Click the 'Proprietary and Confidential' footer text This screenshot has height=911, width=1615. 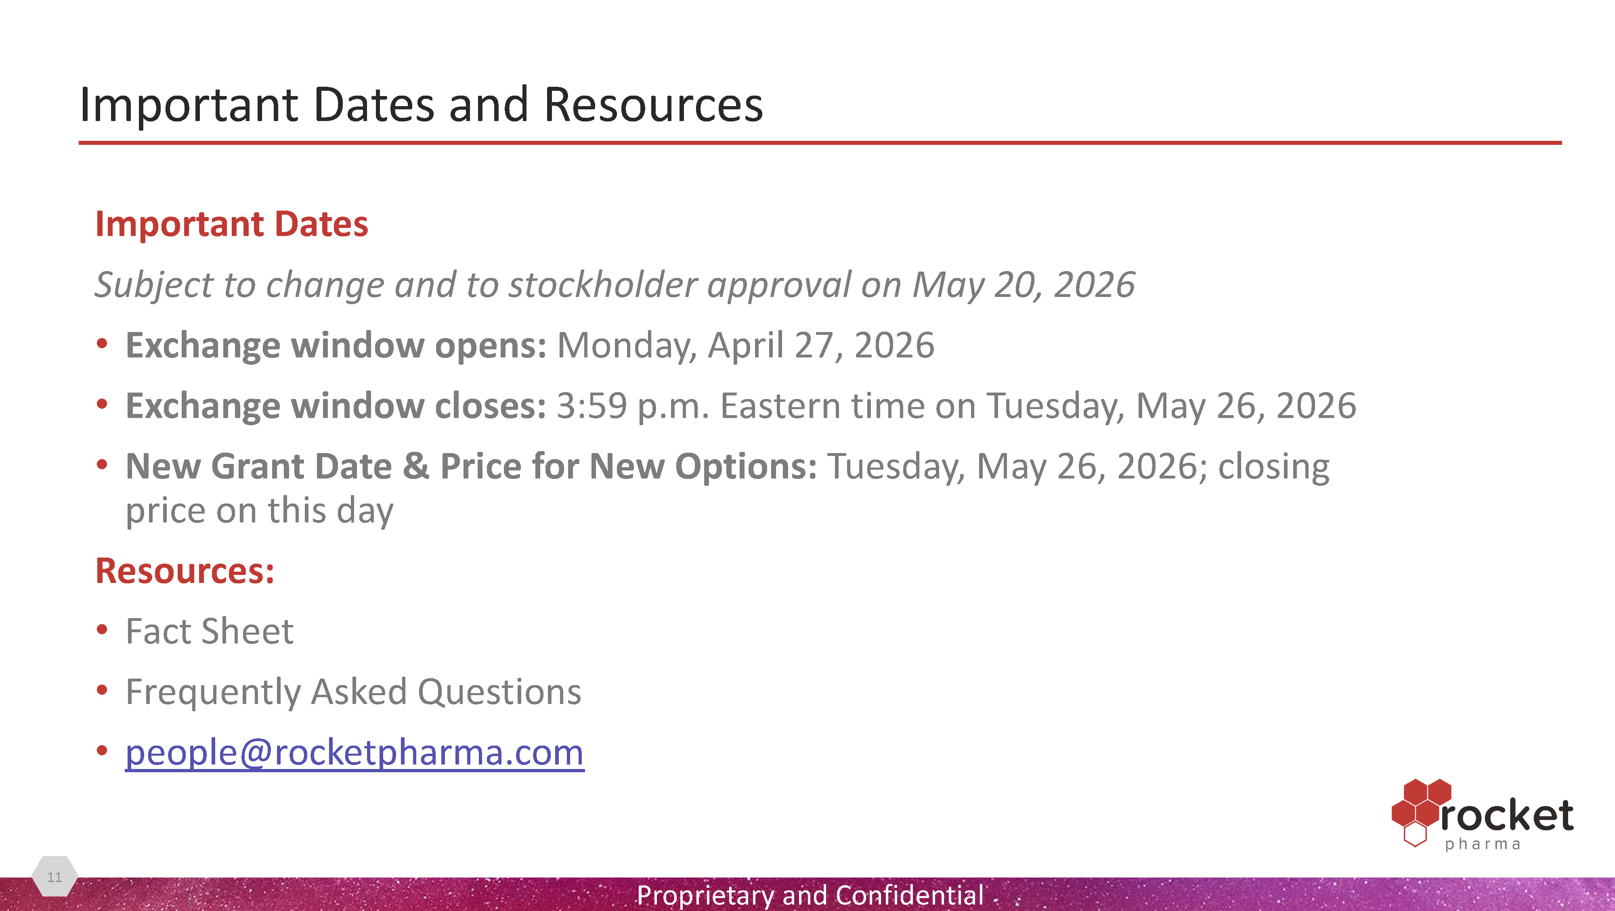810,895
